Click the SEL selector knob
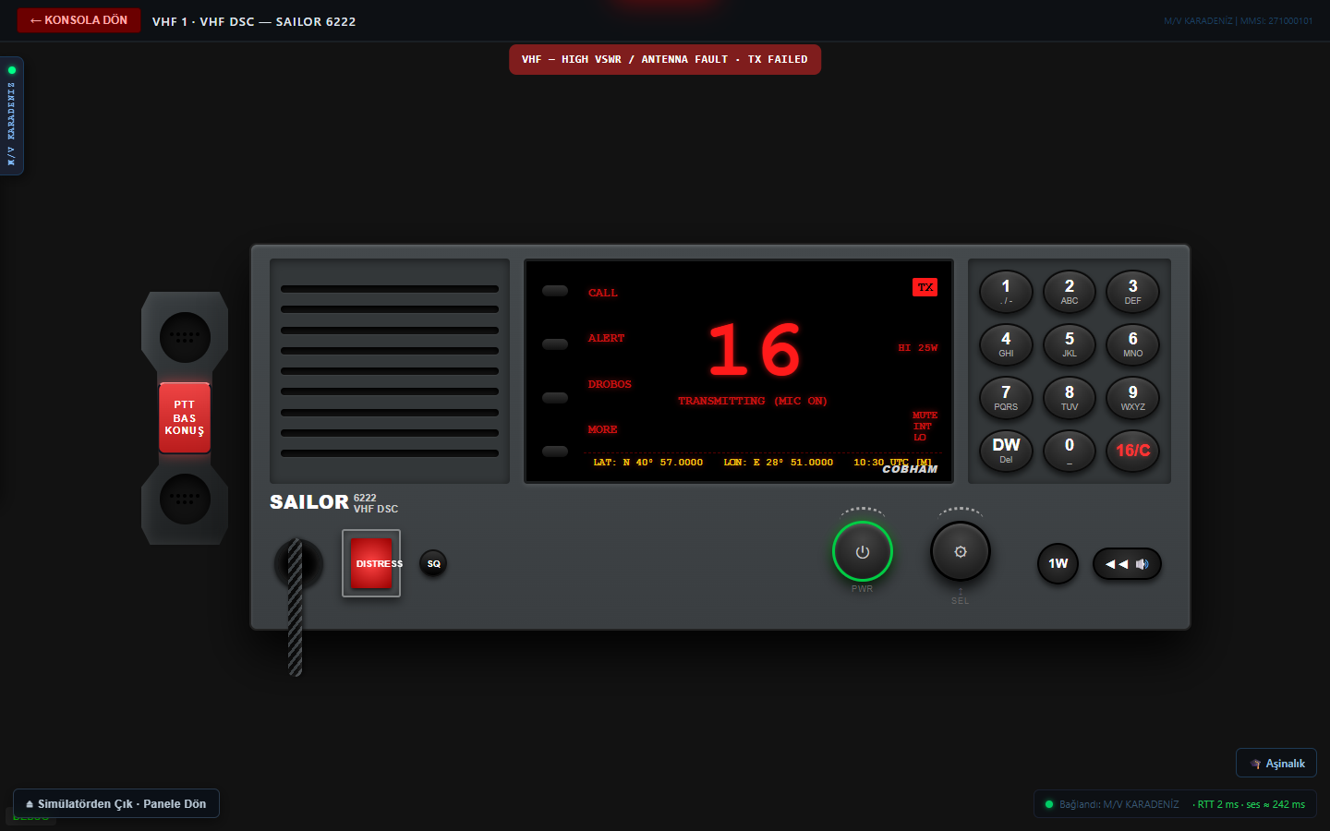1330x831 pixels. coord(961,552)
